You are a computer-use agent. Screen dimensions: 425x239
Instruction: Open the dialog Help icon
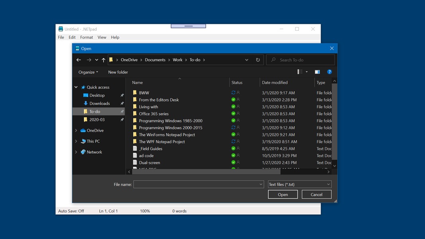[329, 72]
